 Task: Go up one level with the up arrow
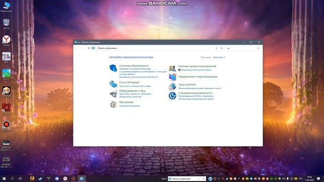point(89,48)
